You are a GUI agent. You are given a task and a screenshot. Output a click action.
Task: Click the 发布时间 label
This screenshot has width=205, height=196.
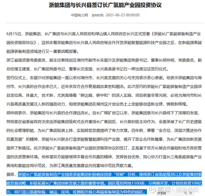pos(97,15)
